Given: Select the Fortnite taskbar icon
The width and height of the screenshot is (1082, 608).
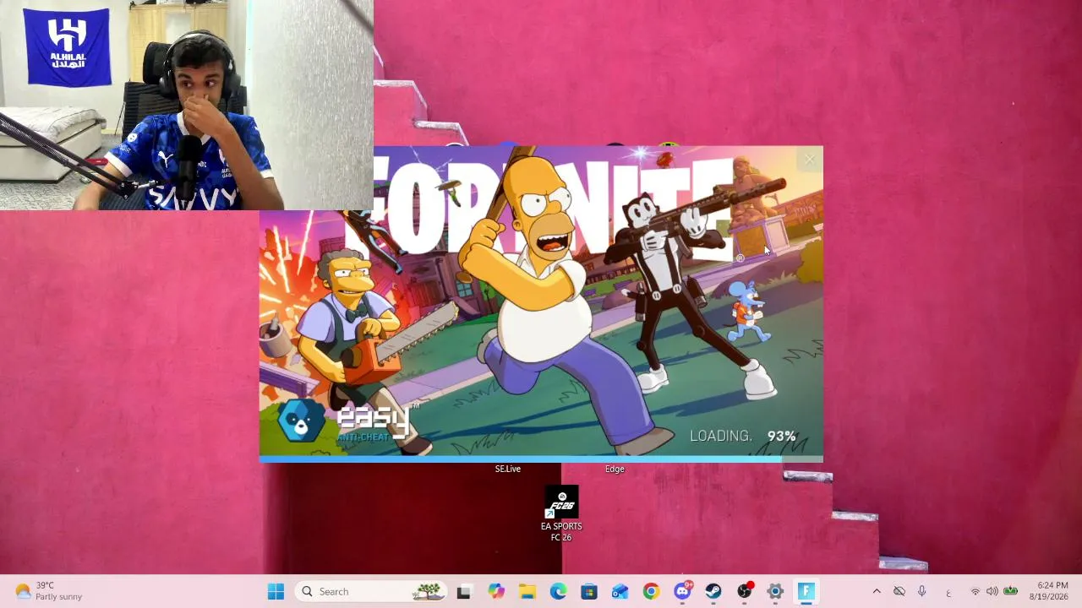Looking at the screenshot, I should [806, 592].
